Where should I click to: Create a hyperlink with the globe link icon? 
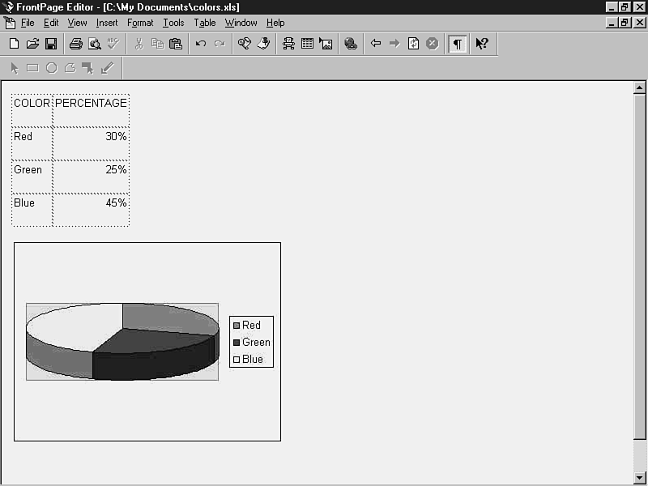pyautogui.click(x=351, y=44)
